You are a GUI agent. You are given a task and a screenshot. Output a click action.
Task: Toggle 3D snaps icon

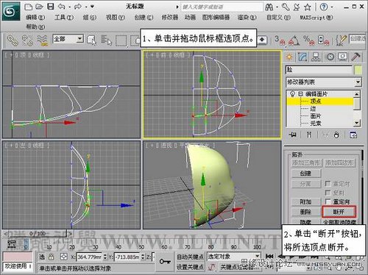click(280, 40)
